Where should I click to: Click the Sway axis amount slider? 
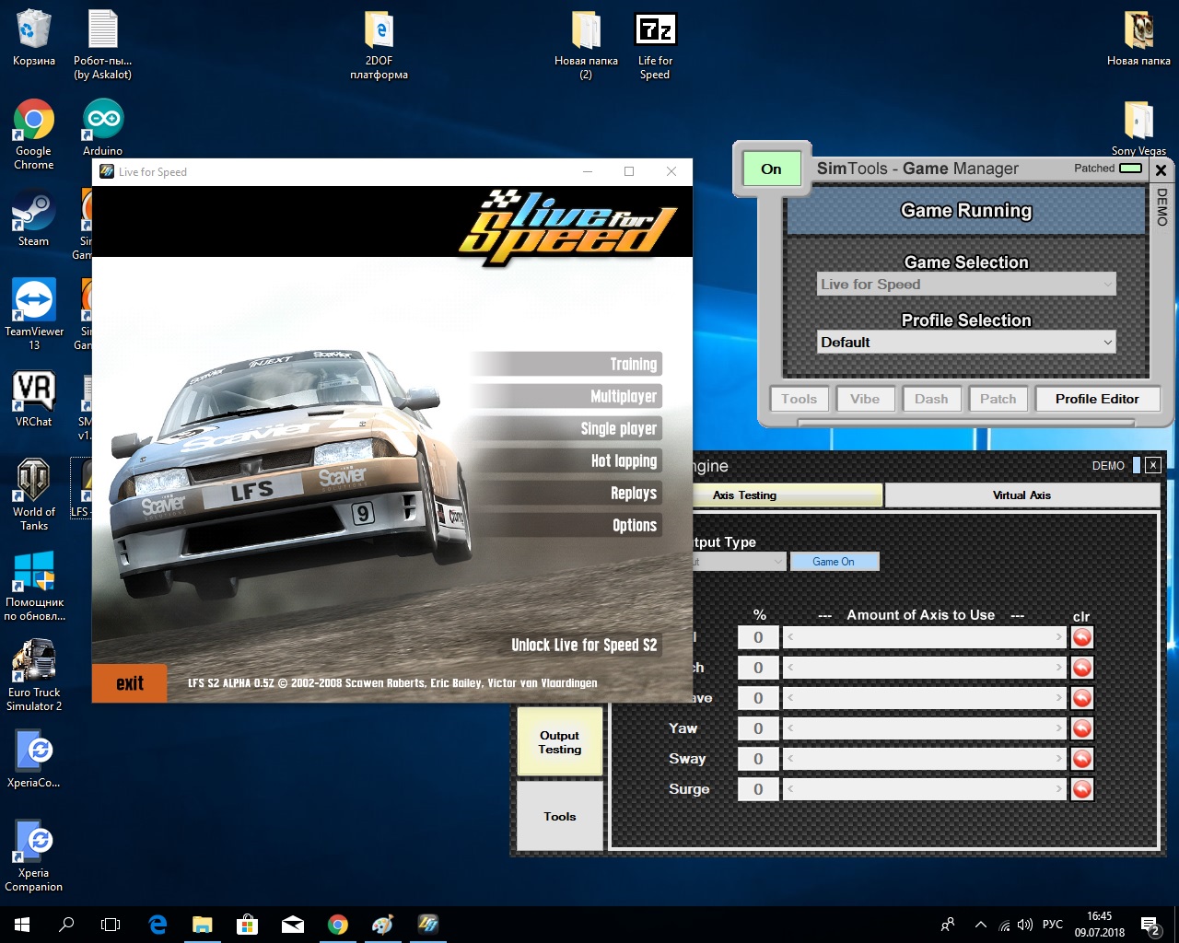point(924,759)
